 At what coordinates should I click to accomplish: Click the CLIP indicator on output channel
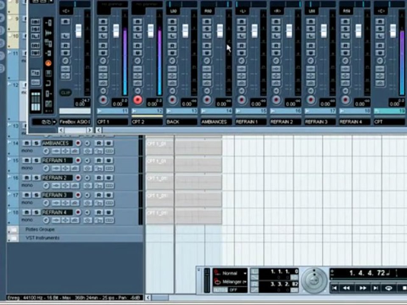[x=65, y=93]
